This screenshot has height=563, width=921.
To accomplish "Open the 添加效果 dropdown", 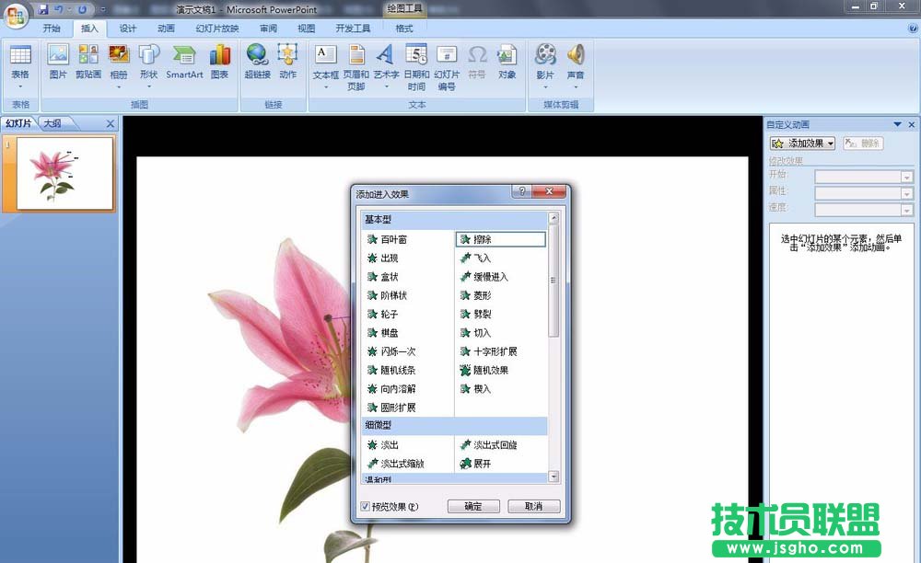I will tap(801, 144).
